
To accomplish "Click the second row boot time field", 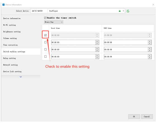I will click(73, 42).
